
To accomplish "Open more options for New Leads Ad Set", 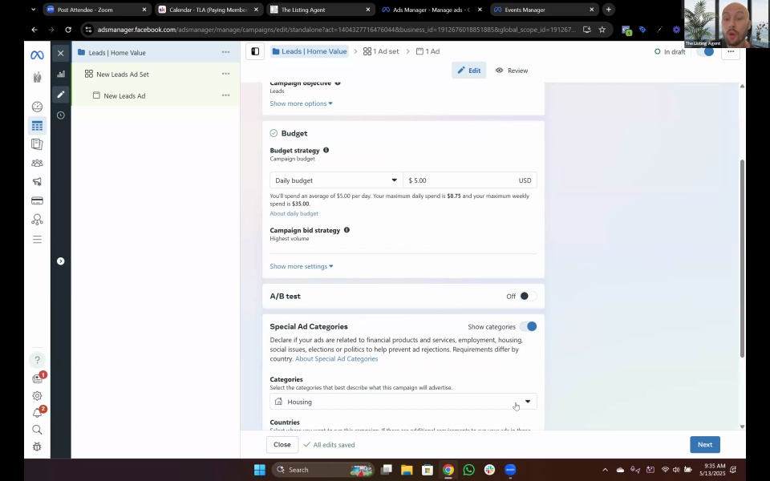I will pos(225,74).
